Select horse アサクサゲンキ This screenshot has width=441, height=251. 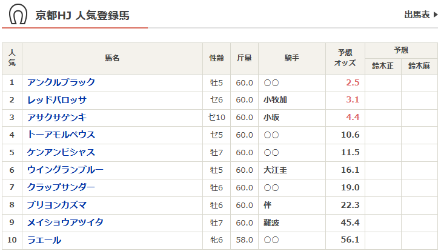[x=57, y=118]
